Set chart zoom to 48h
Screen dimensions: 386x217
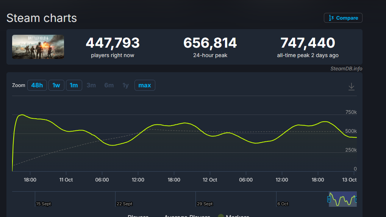(x=37, y=85)
